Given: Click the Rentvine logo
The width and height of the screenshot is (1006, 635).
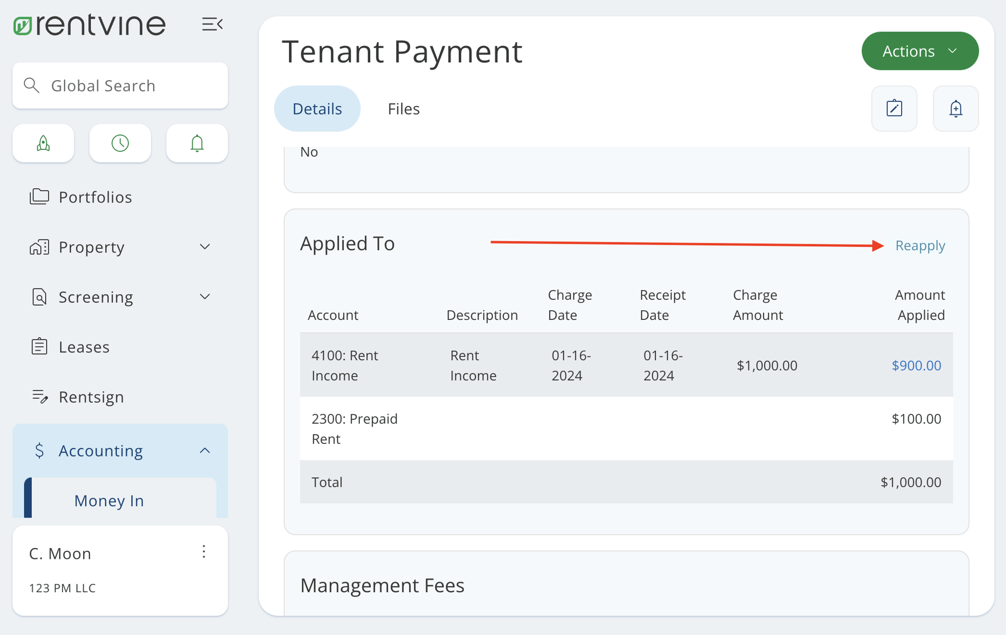Looking at the screenshot, I should (x=89, y=24).
